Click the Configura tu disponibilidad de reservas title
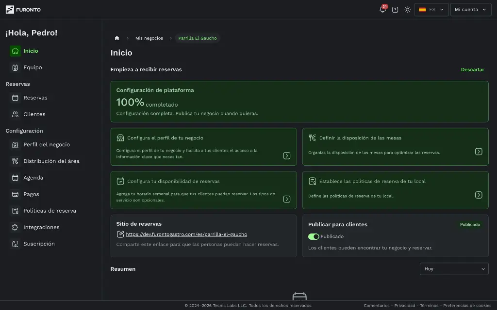497x310 pixels. click(x=173, y=181)
